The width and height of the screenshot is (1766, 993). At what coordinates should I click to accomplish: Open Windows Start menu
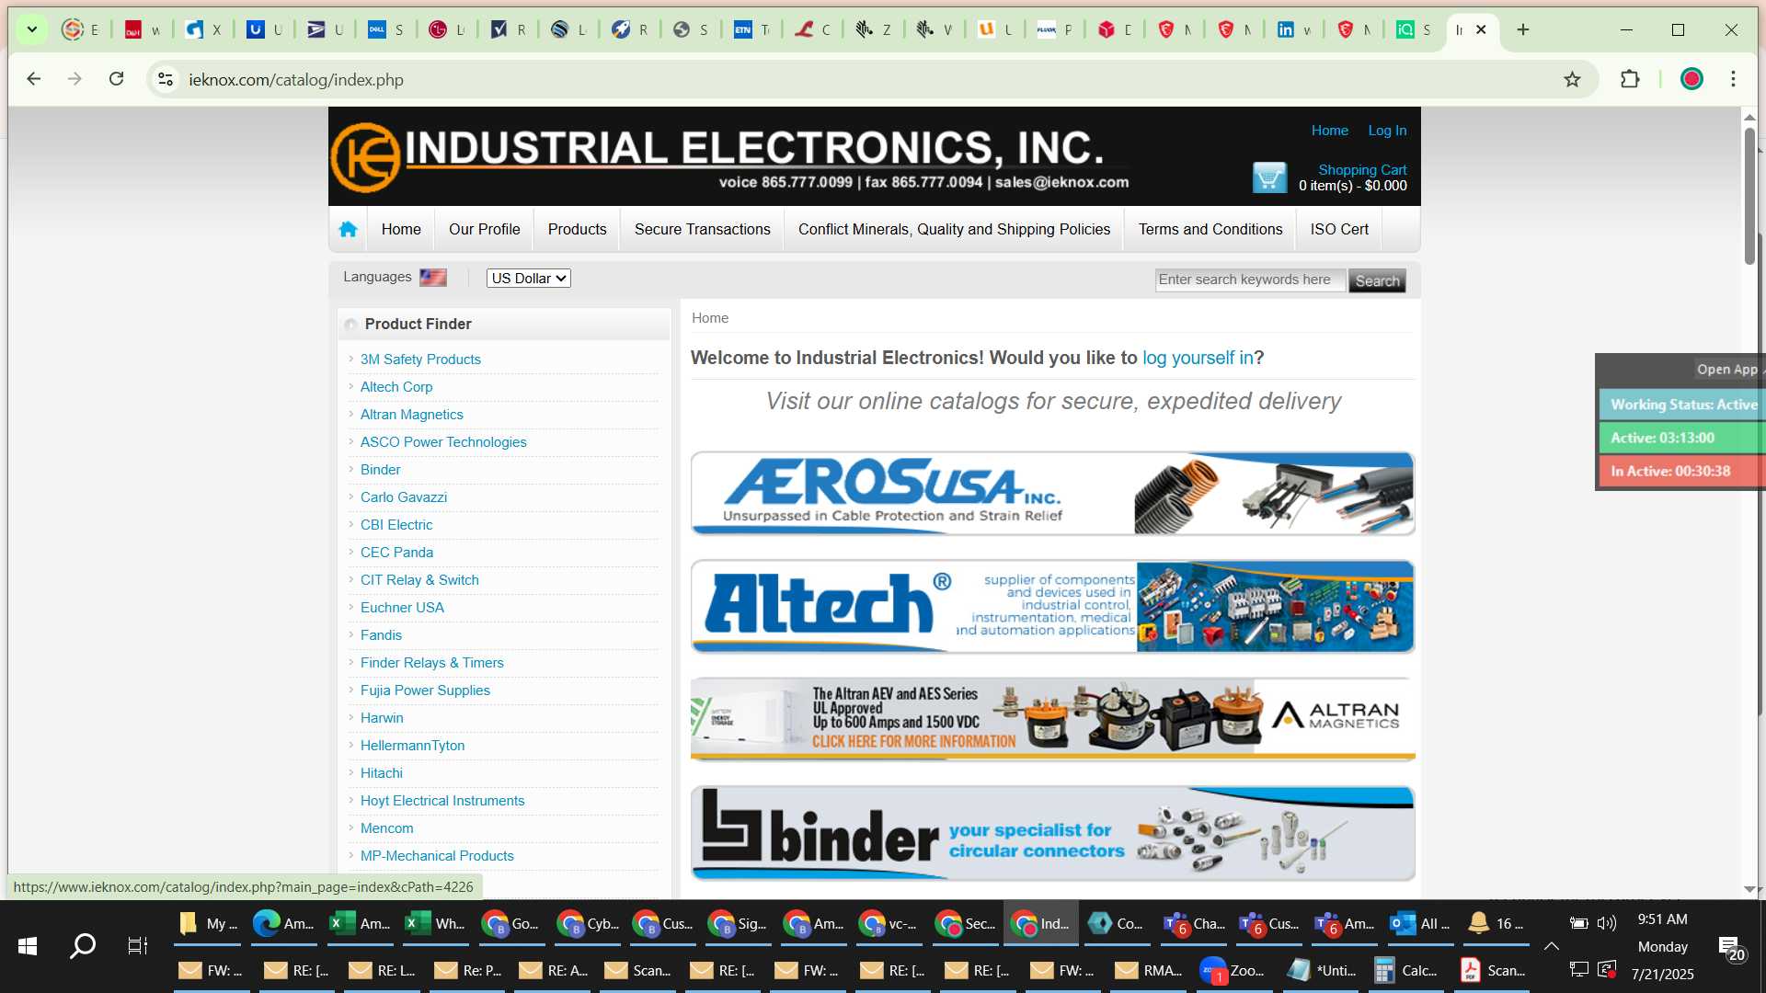coord(28,945)
